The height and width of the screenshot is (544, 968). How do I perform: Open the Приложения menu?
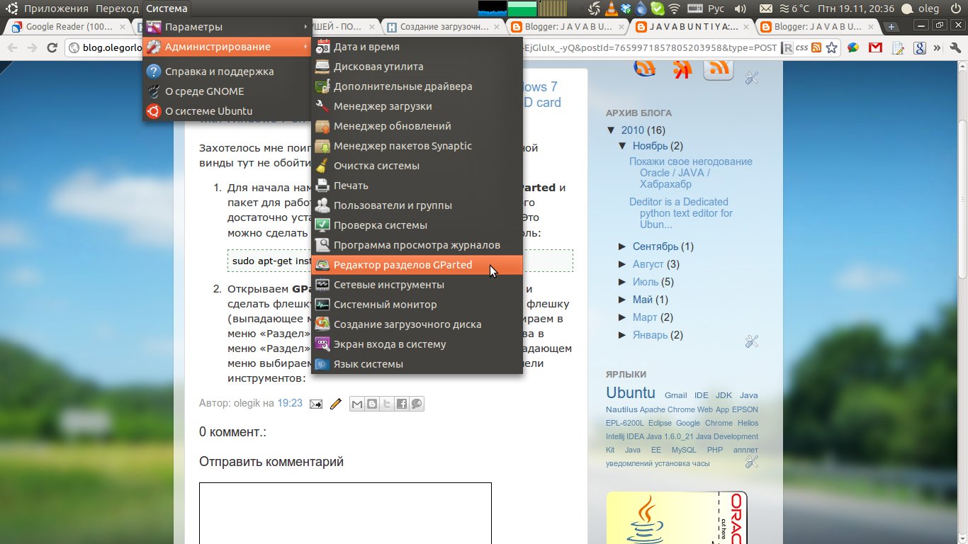tap(56, 8)
